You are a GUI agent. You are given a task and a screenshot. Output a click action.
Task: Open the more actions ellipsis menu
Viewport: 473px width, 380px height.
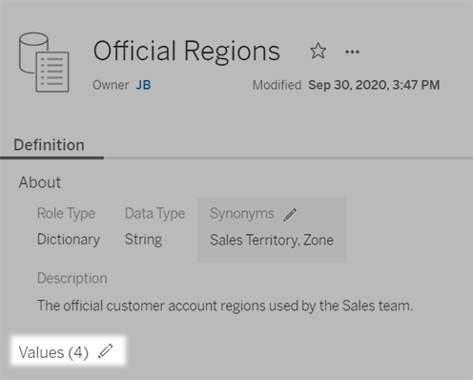coord(352,52)
